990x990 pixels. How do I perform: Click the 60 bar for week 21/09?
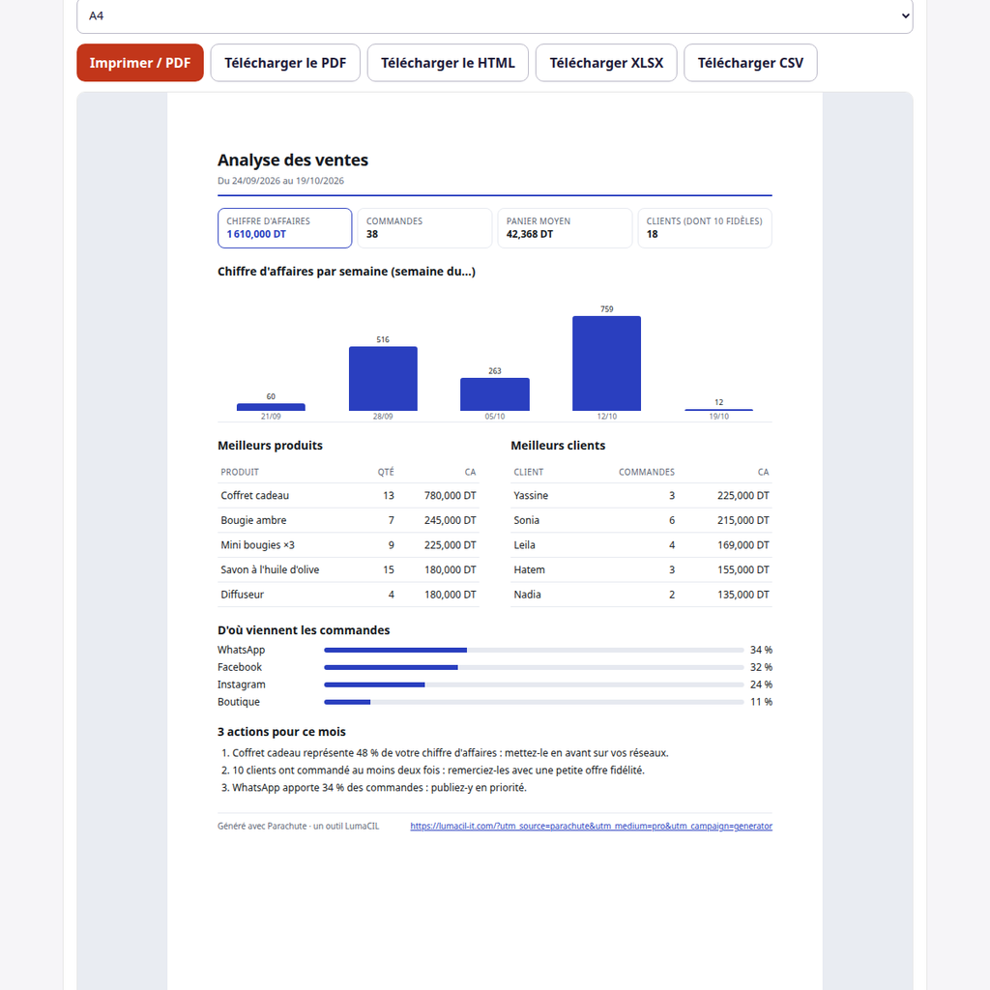[x=271, y=407]
